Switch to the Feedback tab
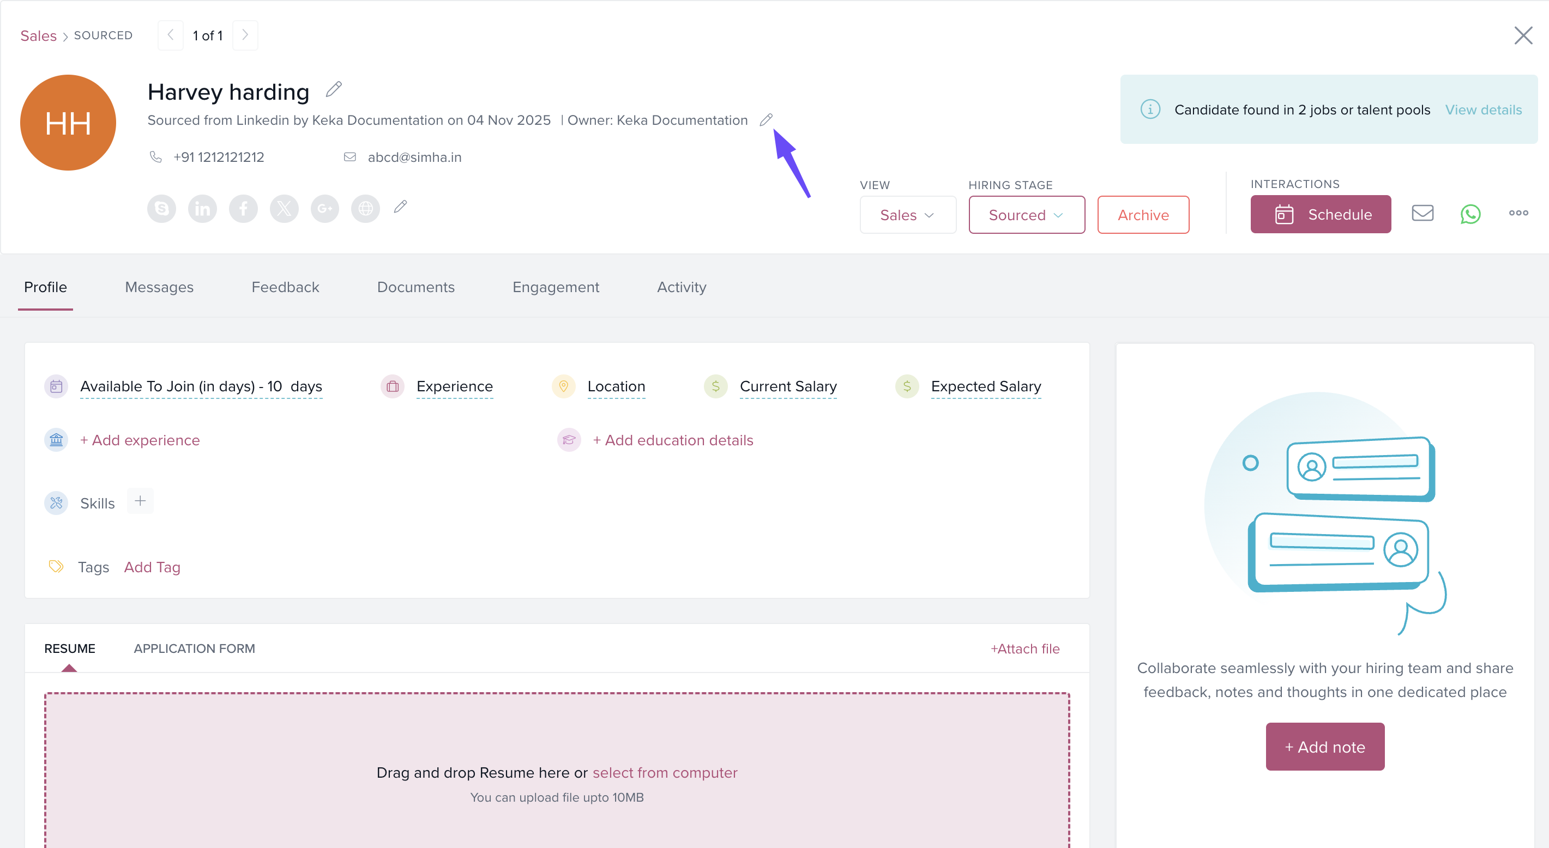1549x848 pixels. point(285,287)
